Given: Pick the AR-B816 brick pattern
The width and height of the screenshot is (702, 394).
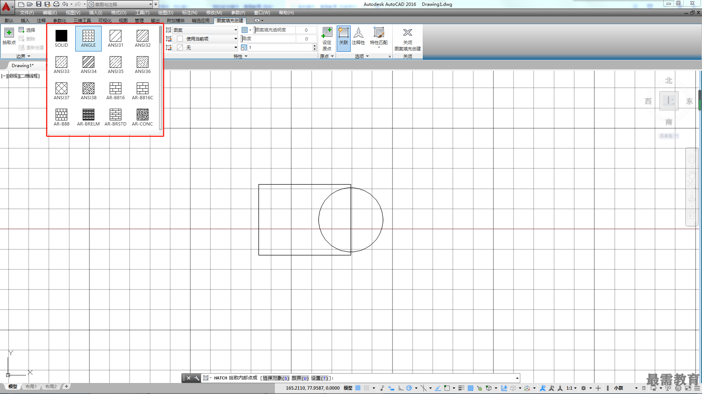Looking at the screenshot, I should [116, 91].
